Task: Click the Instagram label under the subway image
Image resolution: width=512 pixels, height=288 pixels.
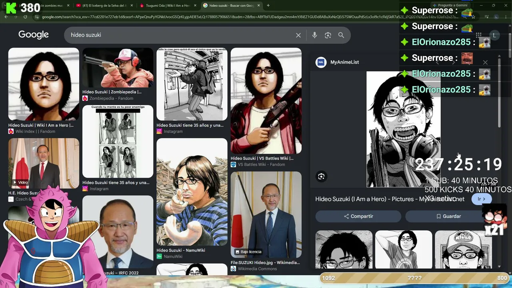Action: [x=173, y=132]
